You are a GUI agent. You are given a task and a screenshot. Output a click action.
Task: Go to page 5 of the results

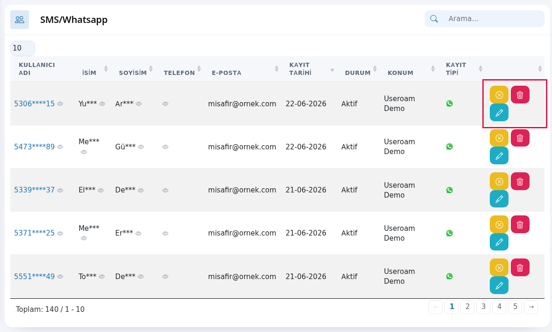tap(515, 307)
